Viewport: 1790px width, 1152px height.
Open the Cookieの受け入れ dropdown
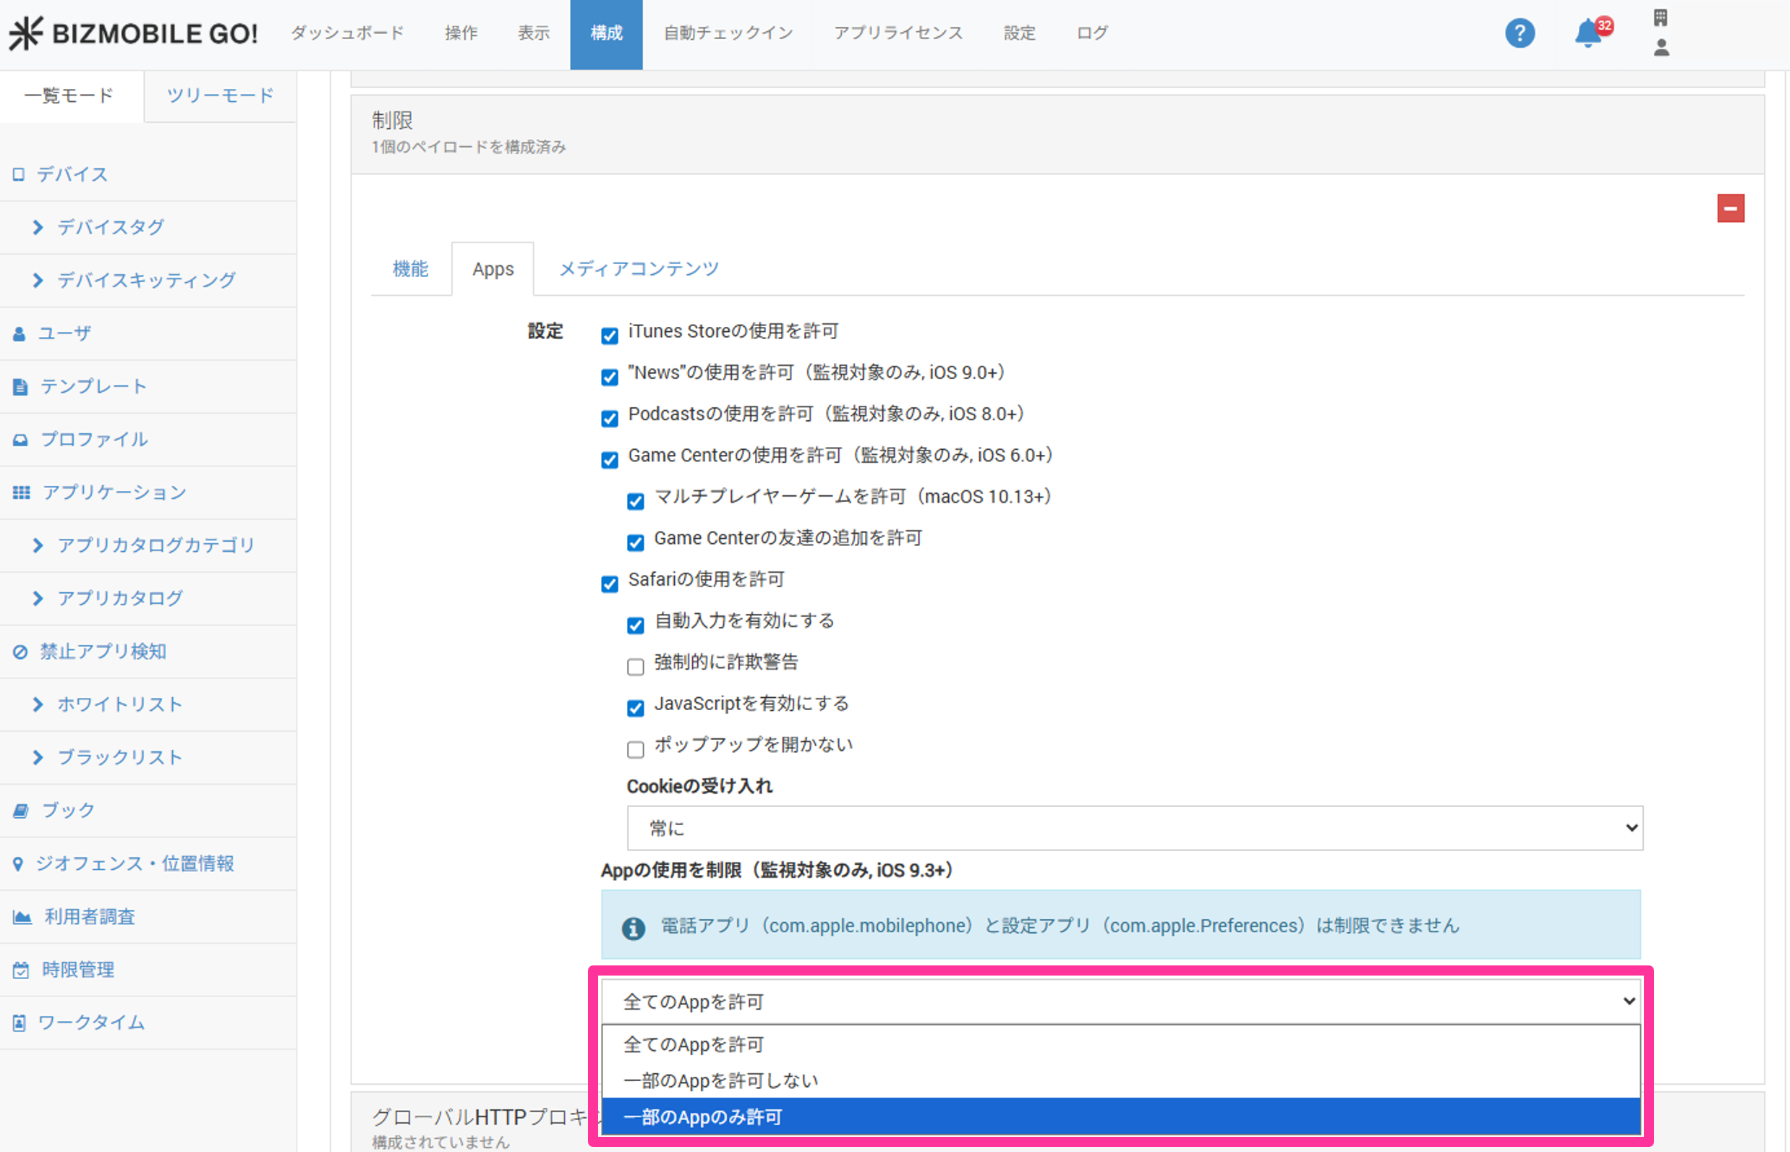coord(1134,828)
